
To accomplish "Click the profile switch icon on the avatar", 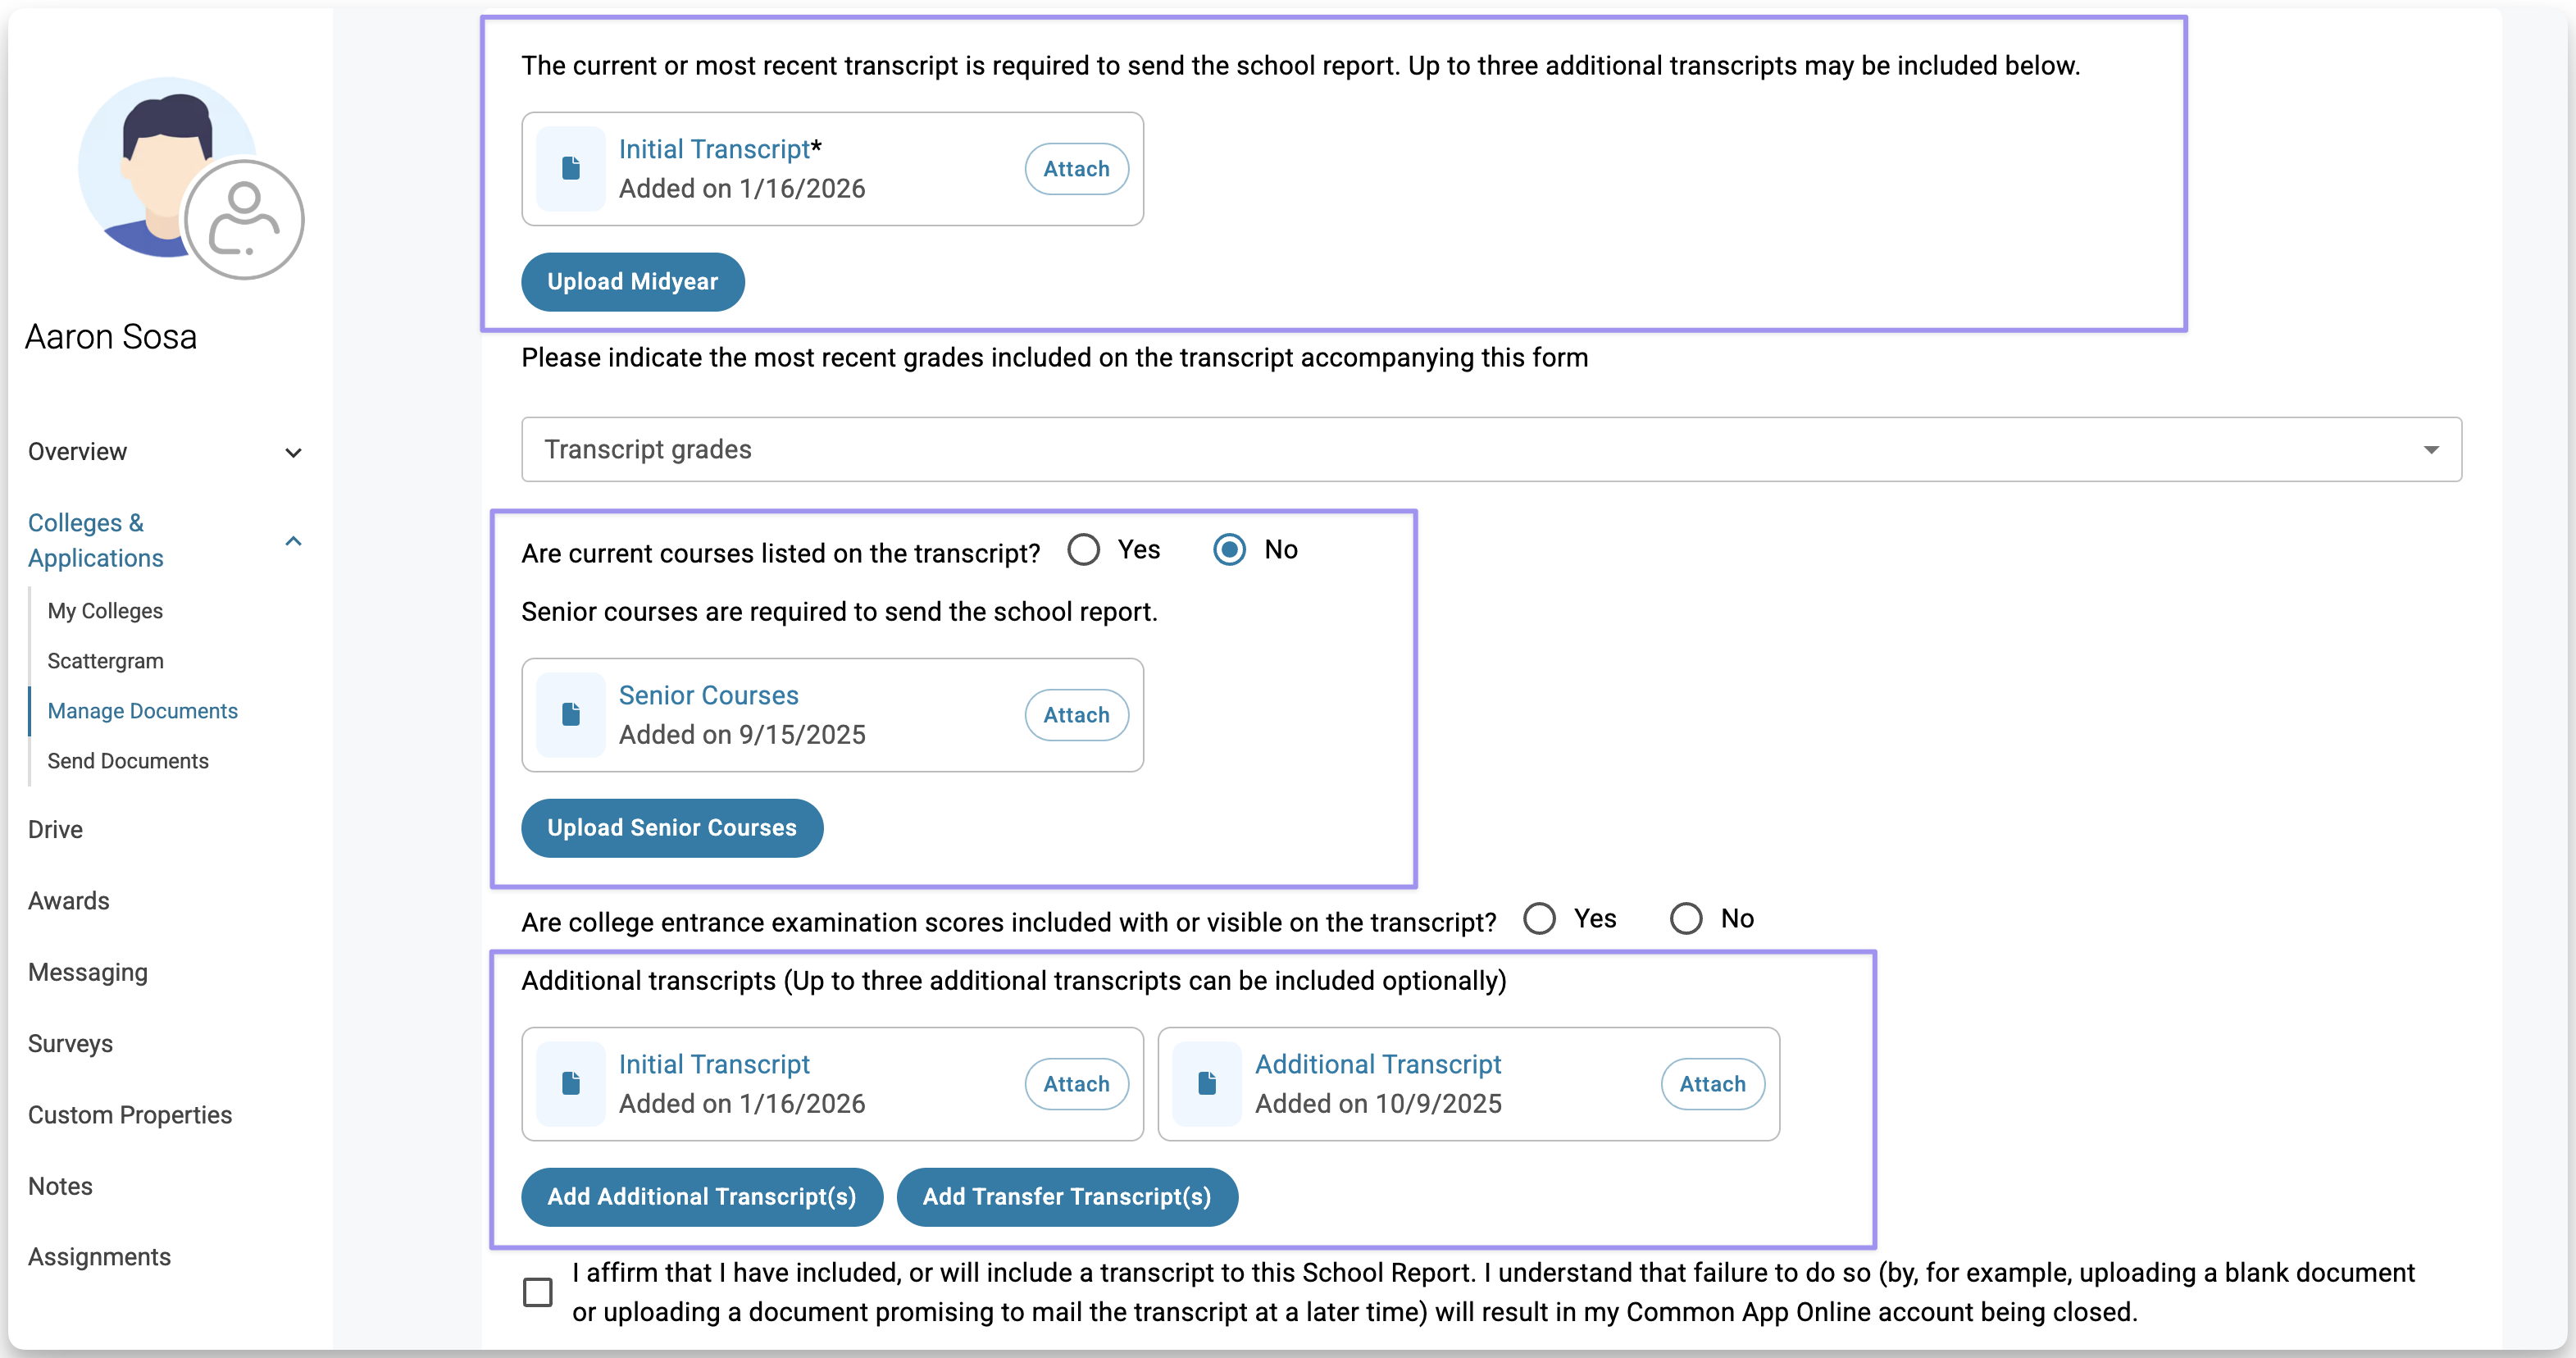I will 244,219.
